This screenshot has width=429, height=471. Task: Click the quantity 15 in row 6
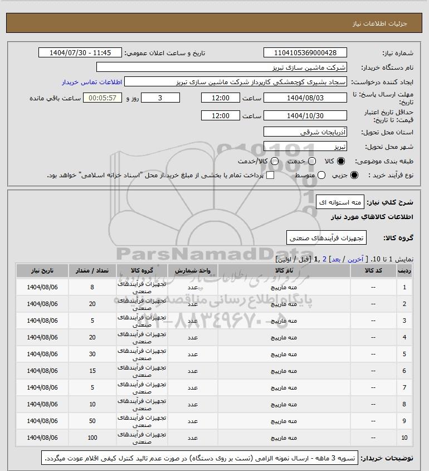click(x=92, y=371)
